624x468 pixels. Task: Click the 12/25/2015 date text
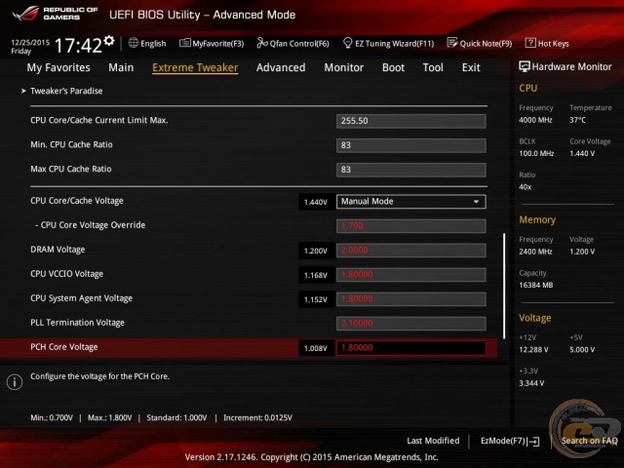click(30, 42)
